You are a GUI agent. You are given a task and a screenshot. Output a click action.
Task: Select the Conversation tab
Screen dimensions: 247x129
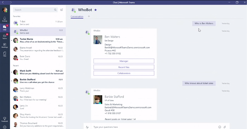(77, 16)
